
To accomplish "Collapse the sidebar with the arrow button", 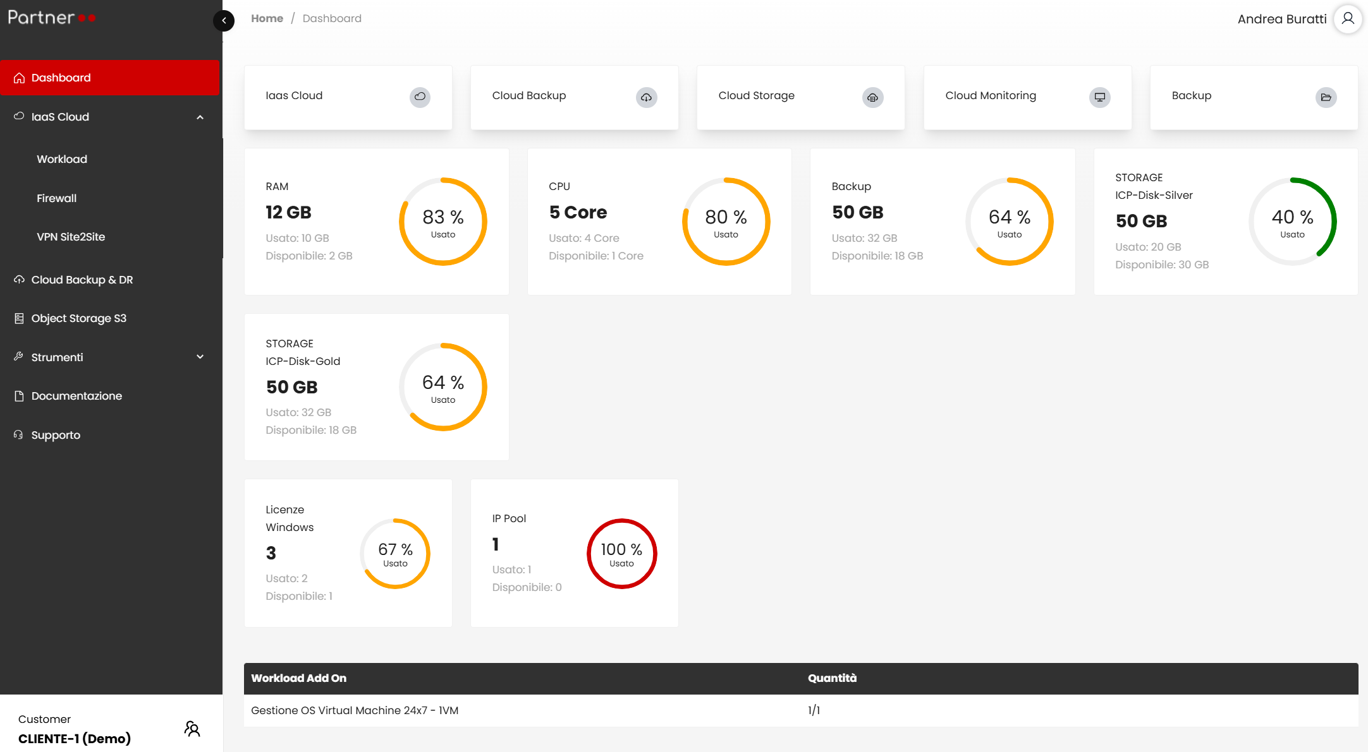I will pyautogui.click(x=224, y=21).
